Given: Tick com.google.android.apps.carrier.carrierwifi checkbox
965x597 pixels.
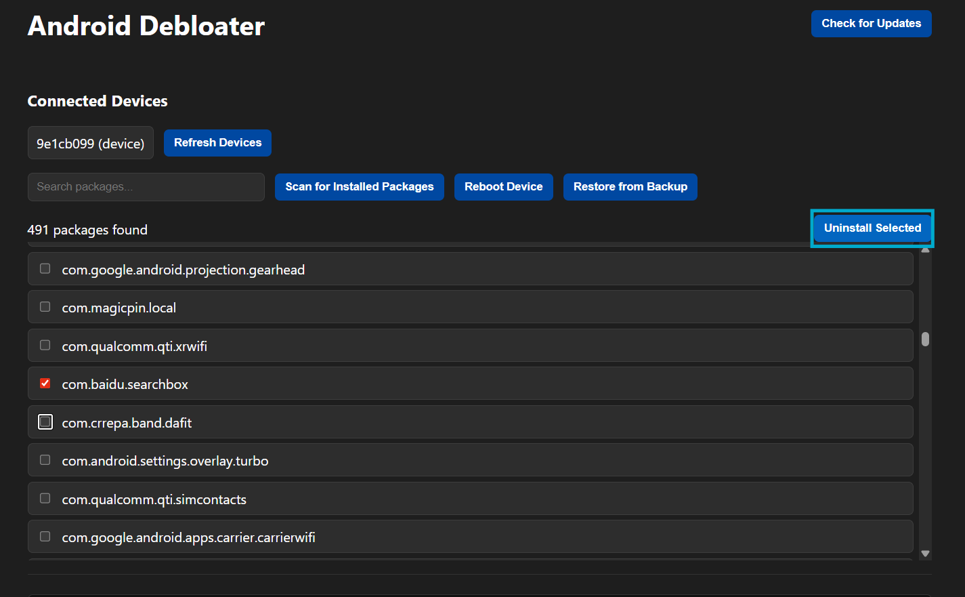Looking at the screenshot, I should [45, 537].
